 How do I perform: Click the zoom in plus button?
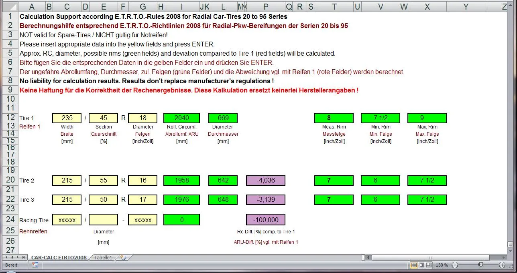[x=502, y=265]
